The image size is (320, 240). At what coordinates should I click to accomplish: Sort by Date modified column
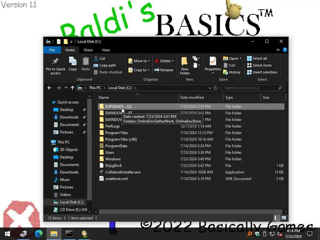201,97
